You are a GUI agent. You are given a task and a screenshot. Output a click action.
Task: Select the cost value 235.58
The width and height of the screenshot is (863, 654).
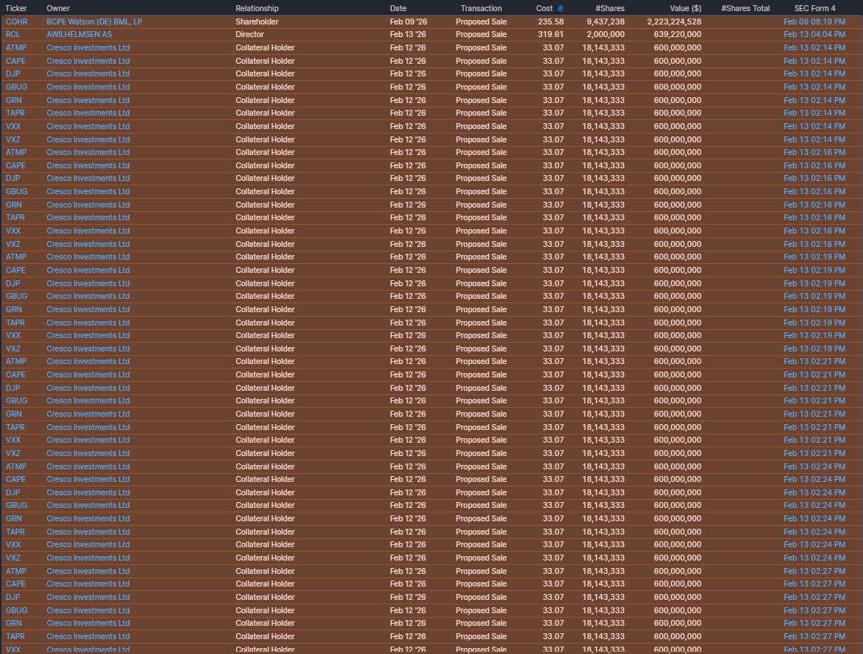pos(551,22)
